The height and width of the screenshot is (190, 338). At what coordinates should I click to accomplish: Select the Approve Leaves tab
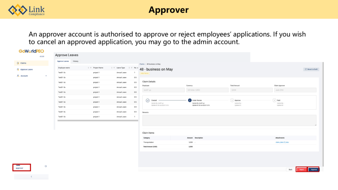tap(63, 61)
